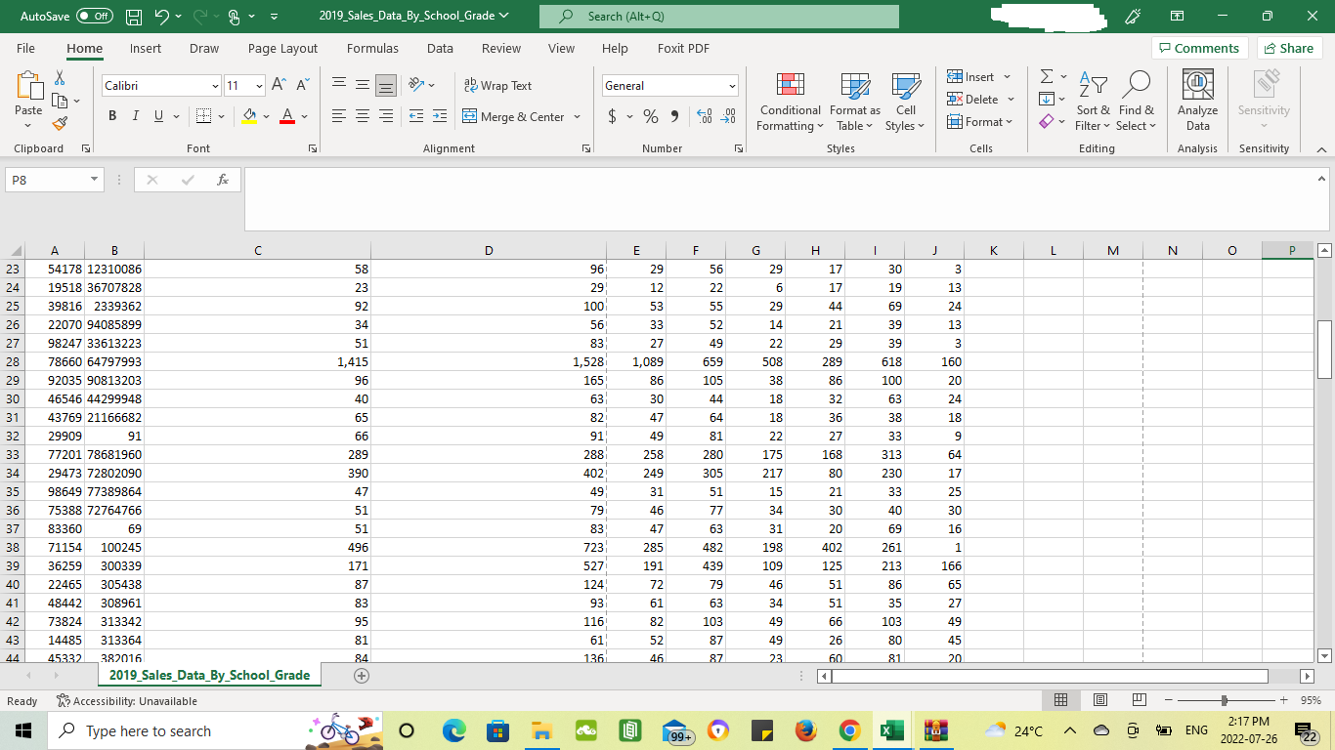Viewport: 1335px width, 750px height.
Task: Click the zoom slider handle
Action: [x=1225, y=700]
